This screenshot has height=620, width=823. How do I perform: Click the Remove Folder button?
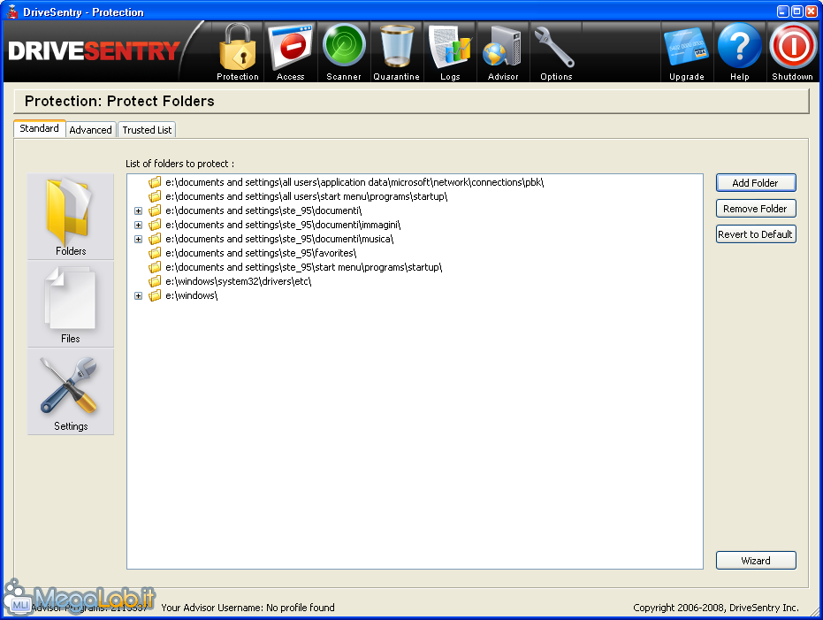pos(756,209)
